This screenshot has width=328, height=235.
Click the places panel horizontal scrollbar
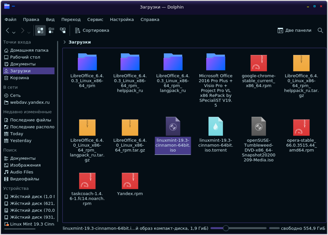[20, 229]
